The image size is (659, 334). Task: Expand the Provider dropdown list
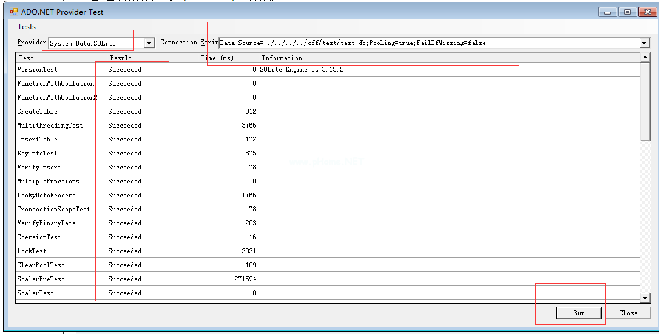click(149, 43)
